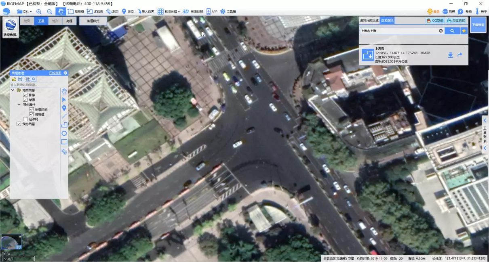Toggle the 拍摄时间 checkbox

coord(32,109)
